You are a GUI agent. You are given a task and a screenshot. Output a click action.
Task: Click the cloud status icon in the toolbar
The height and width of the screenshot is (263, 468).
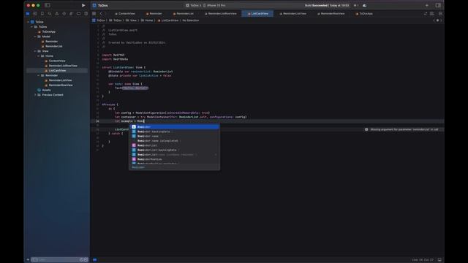pos(364,5)
